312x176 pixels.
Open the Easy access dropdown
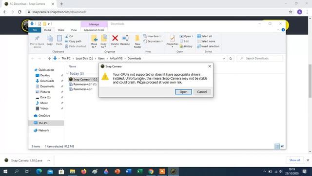153,41
